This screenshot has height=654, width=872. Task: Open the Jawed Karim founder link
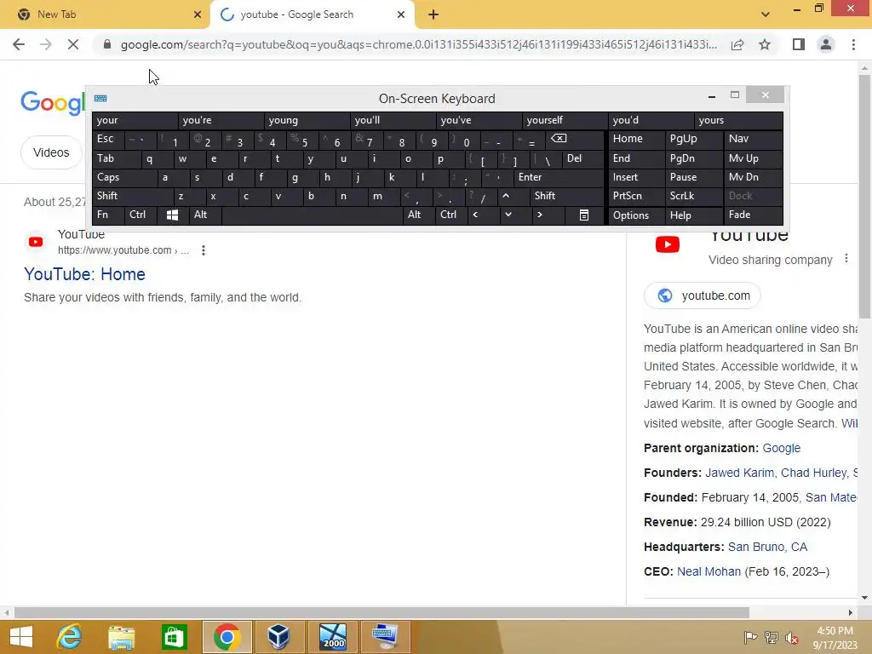coord(740,473)
